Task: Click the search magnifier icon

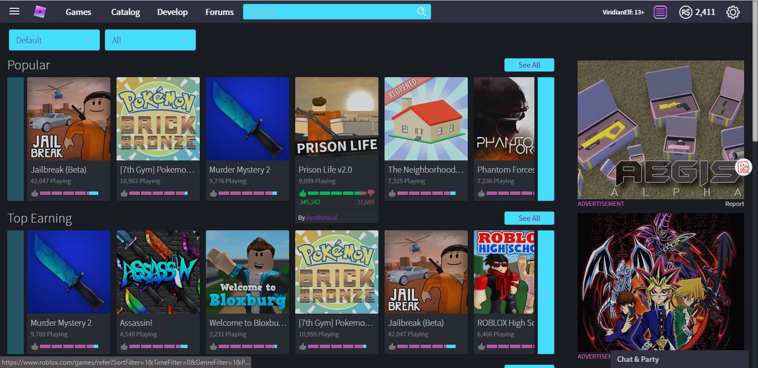Action: tap(422, 12)
